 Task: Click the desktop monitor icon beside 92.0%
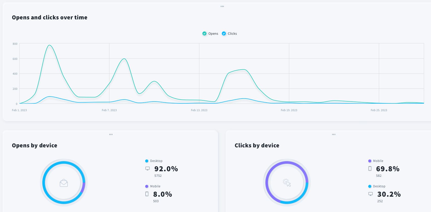(147, 168)
